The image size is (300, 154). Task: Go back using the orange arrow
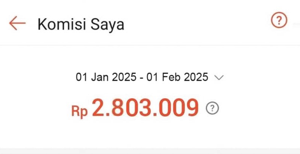pyautogui.click(x=17, y=23)
